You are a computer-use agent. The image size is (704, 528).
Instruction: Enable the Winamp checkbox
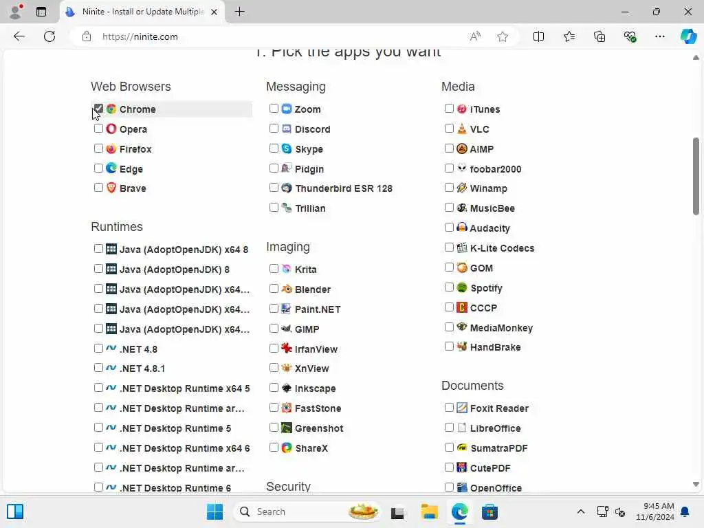[x=448, y=188]
